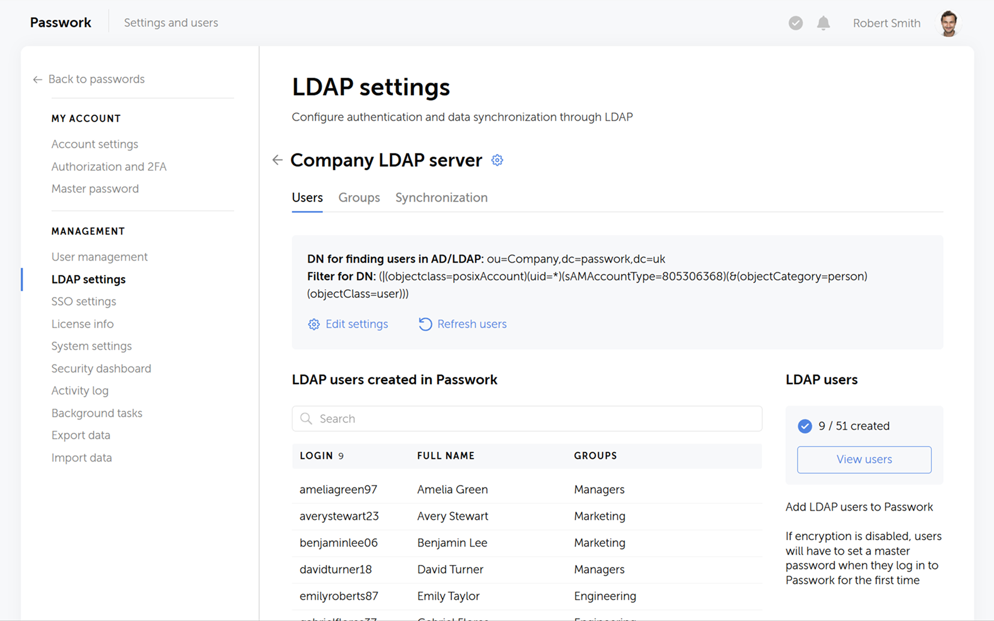Click full name Benjamin Lee
994x621 pixels.
coord(452,543)
